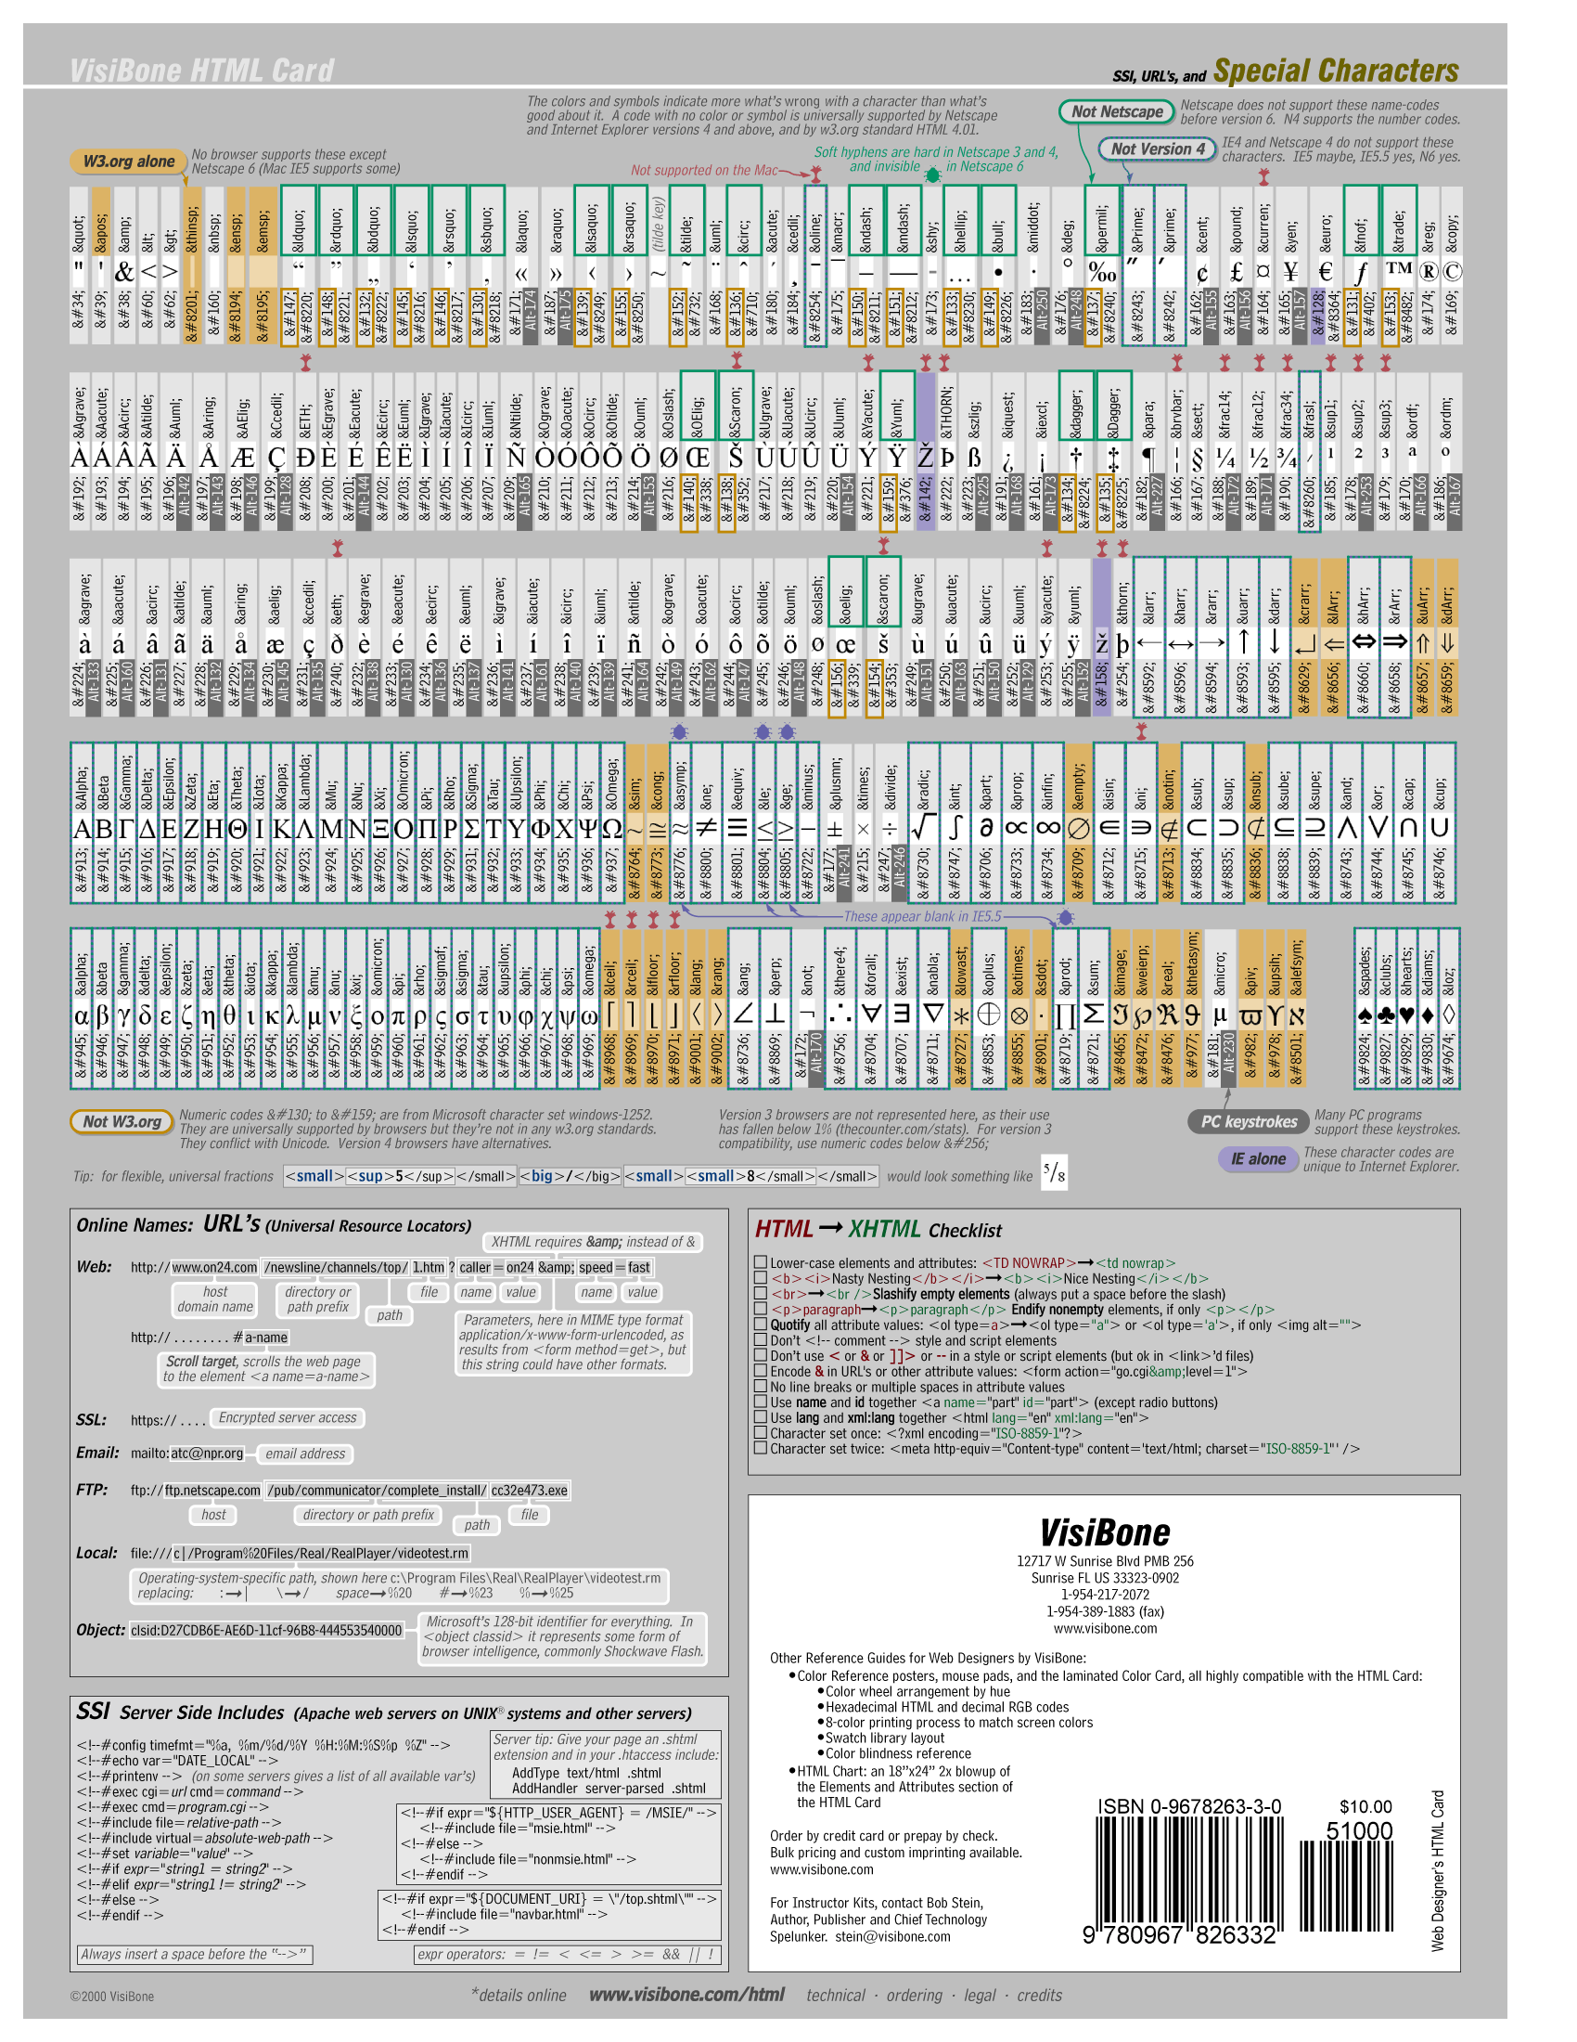Check the 'Nasty Nesting' checklist box
Screen dimensions: 1577x2042
(x=761, y=1278)
